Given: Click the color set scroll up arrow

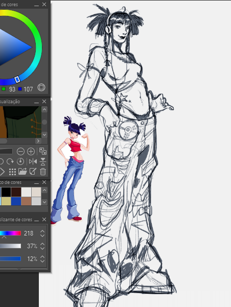Looking at the screenshot, I should (44, 191).
